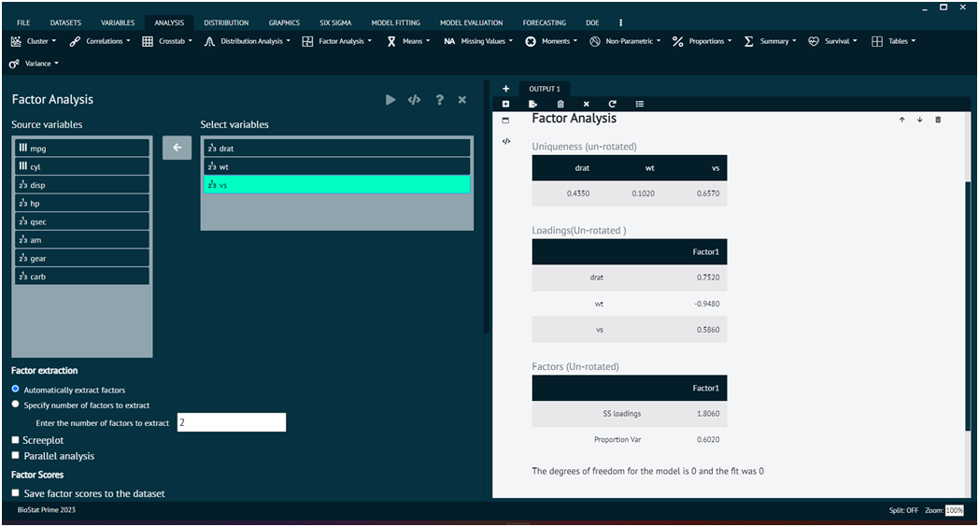Open the Correlations dropdown
This screenshot has height=527, width=979.
coord(100,41)
